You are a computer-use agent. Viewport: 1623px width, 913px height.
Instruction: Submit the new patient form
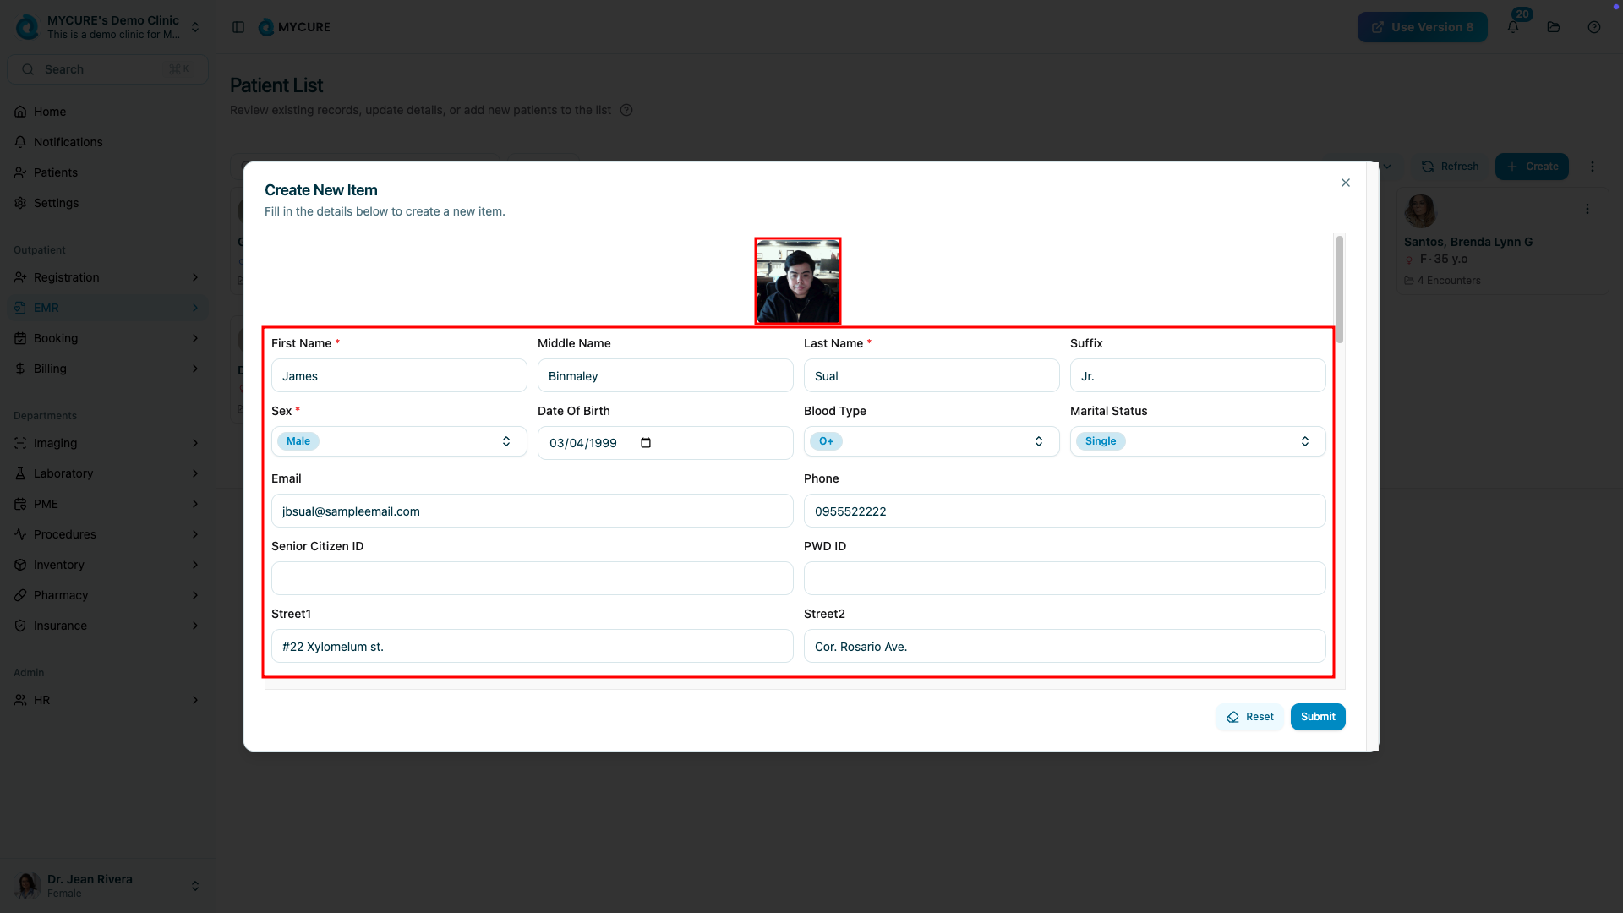point(1317,717)
